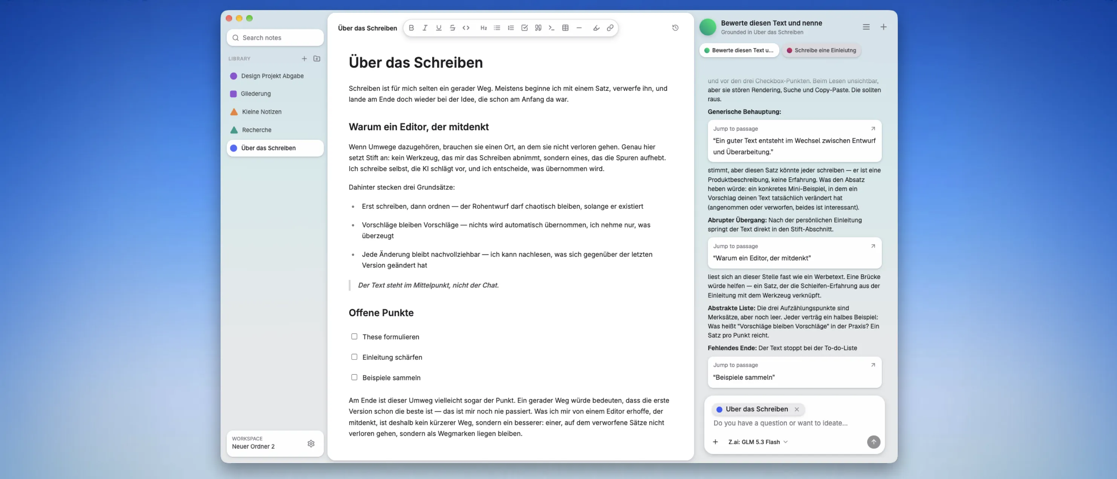Apply italic formatting from the toolbar
This screenshot has height=479, width=1117.
click(425, 28)
